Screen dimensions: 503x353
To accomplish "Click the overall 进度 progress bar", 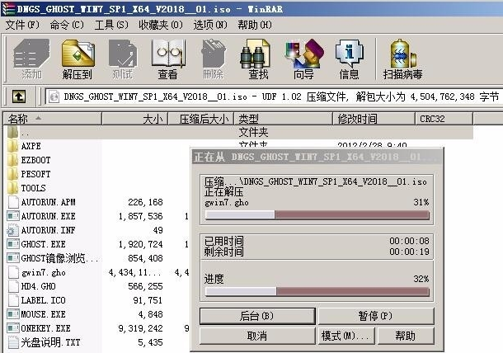I will click(317, 291).
